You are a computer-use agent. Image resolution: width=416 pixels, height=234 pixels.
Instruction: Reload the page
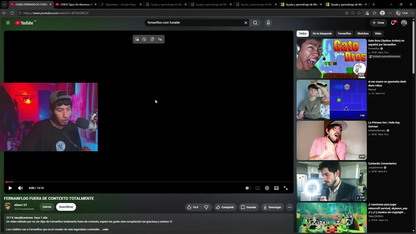point(12,13)
